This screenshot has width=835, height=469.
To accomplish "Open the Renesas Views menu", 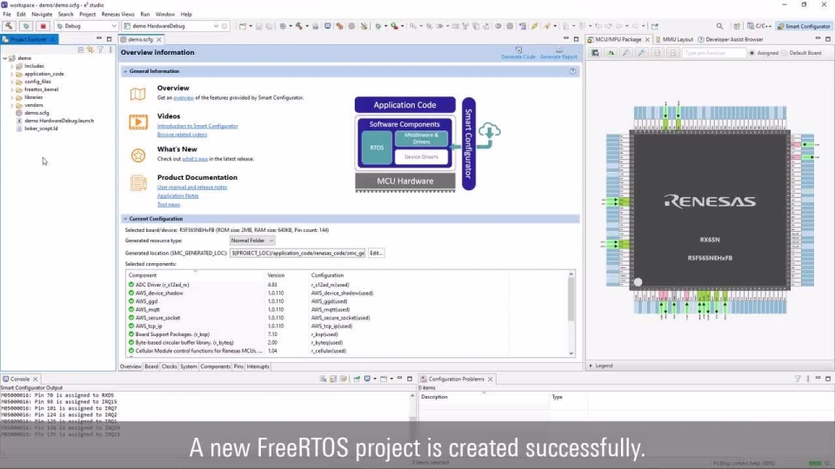I will pyautogui.click(x=117, y=15).
